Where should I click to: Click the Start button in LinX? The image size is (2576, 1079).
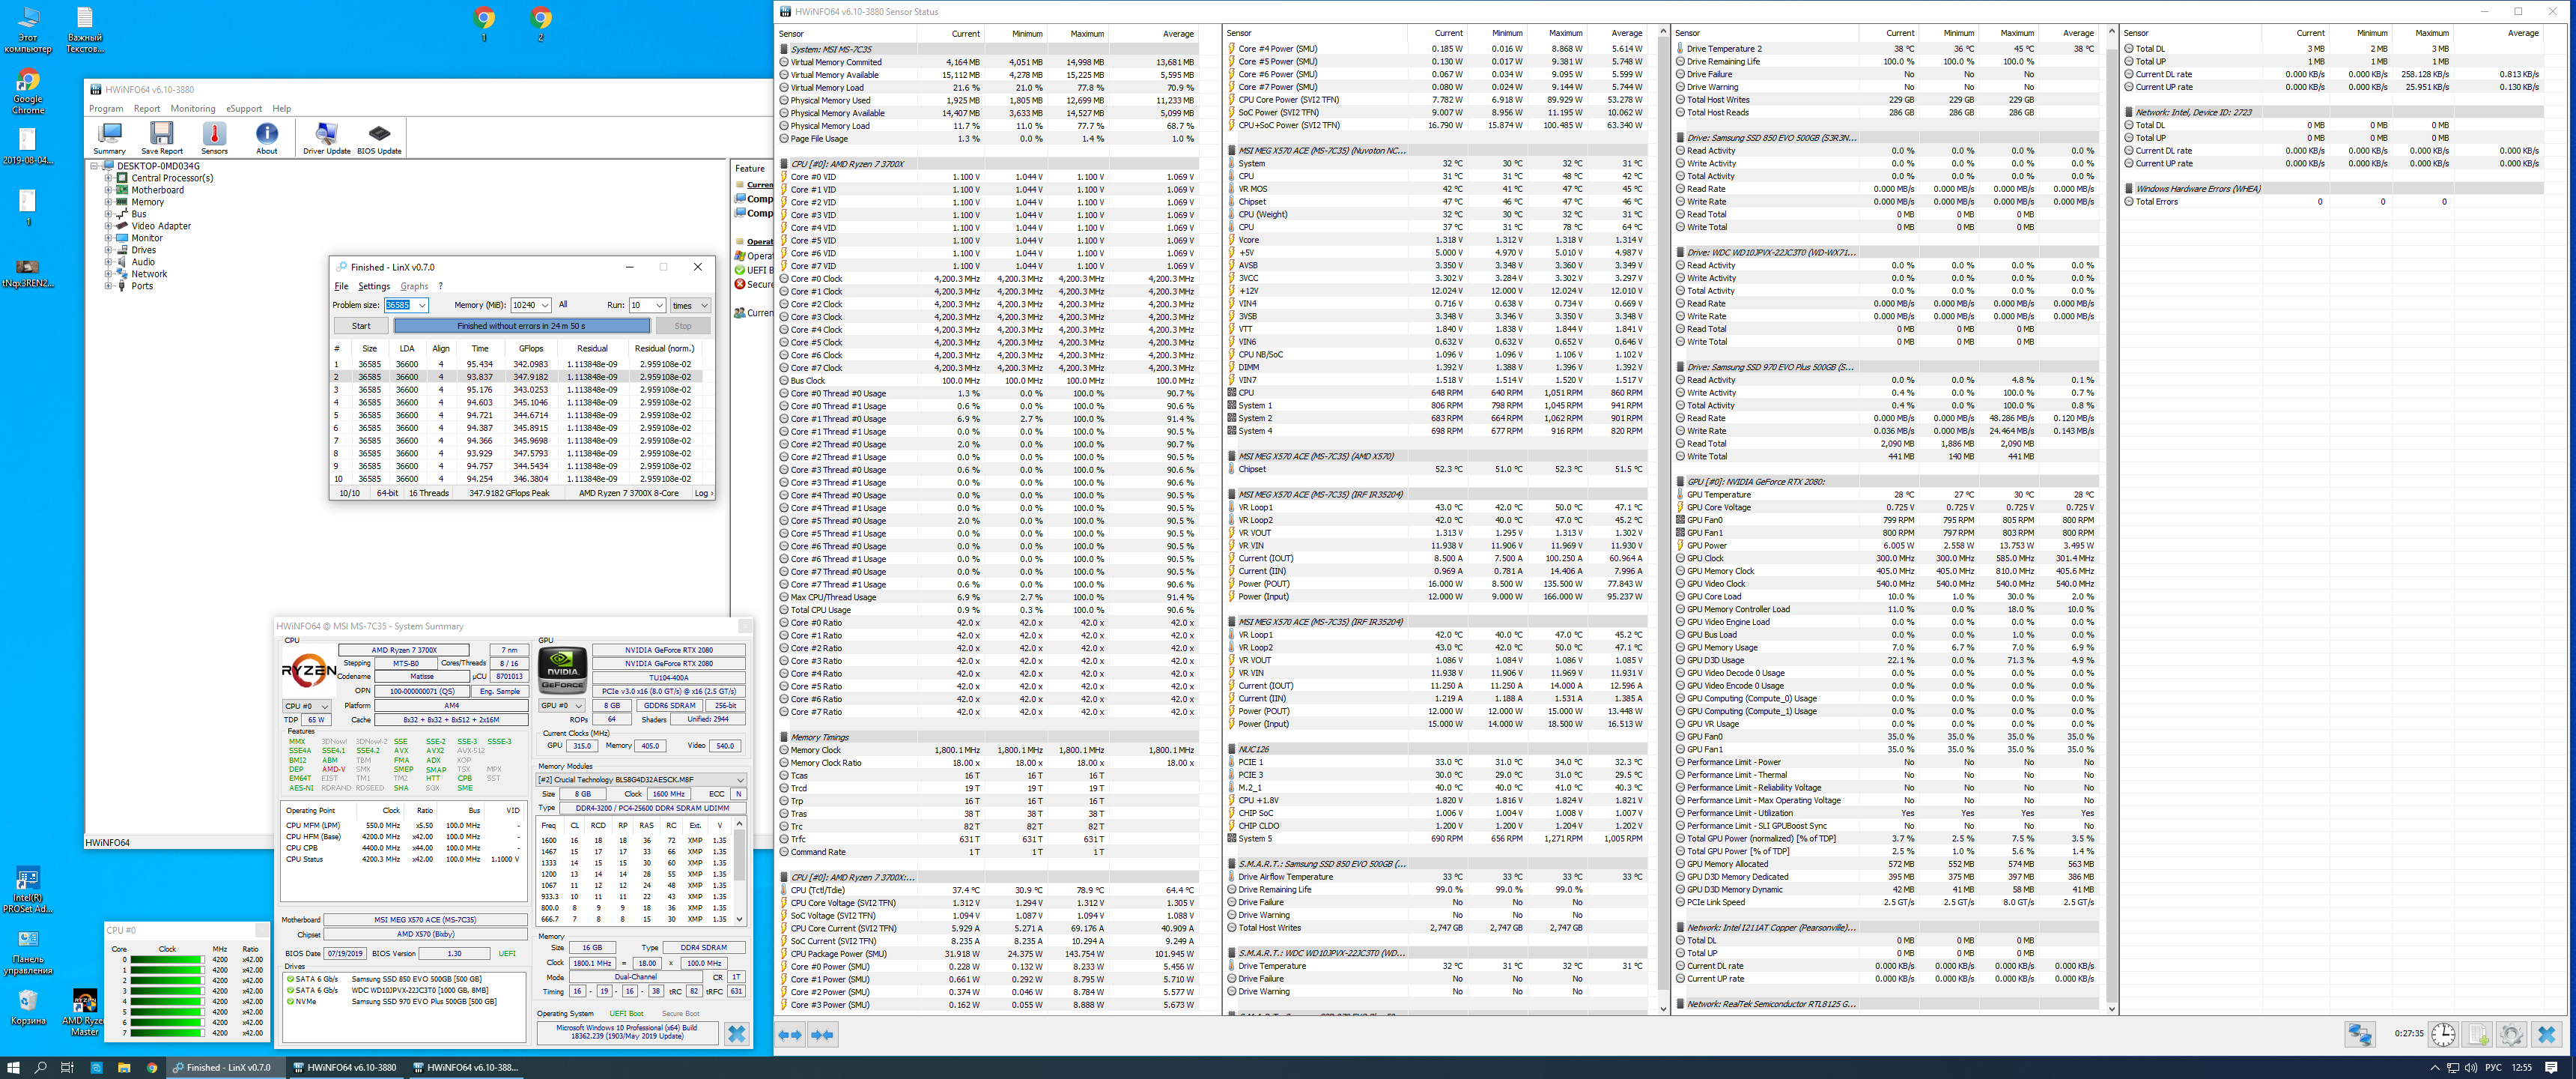tap(361, 326)
